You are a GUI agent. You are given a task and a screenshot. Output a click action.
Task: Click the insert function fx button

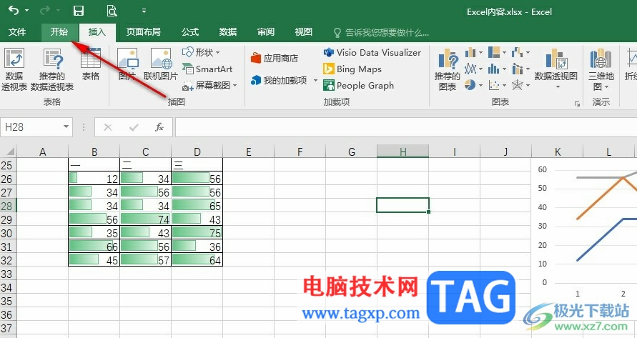(159, 127)
